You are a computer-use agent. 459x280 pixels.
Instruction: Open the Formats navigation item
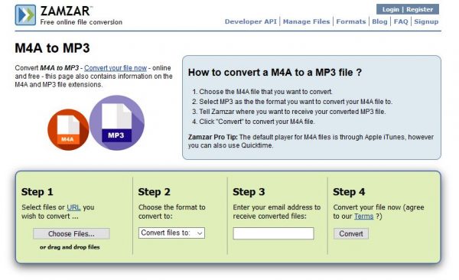(x=351, y=21)
